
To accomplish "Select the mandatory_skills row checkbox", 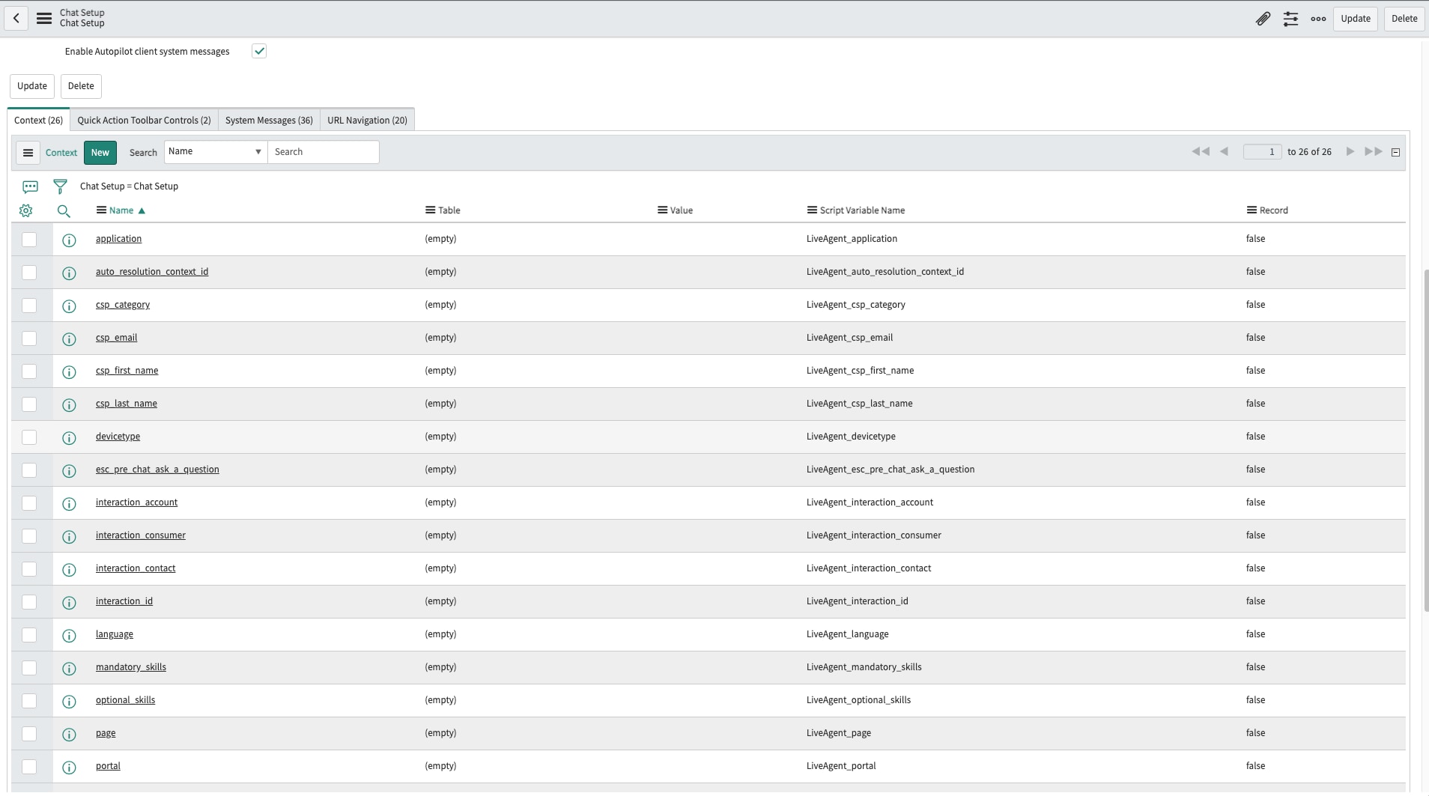I will click(x=29, y=668).
